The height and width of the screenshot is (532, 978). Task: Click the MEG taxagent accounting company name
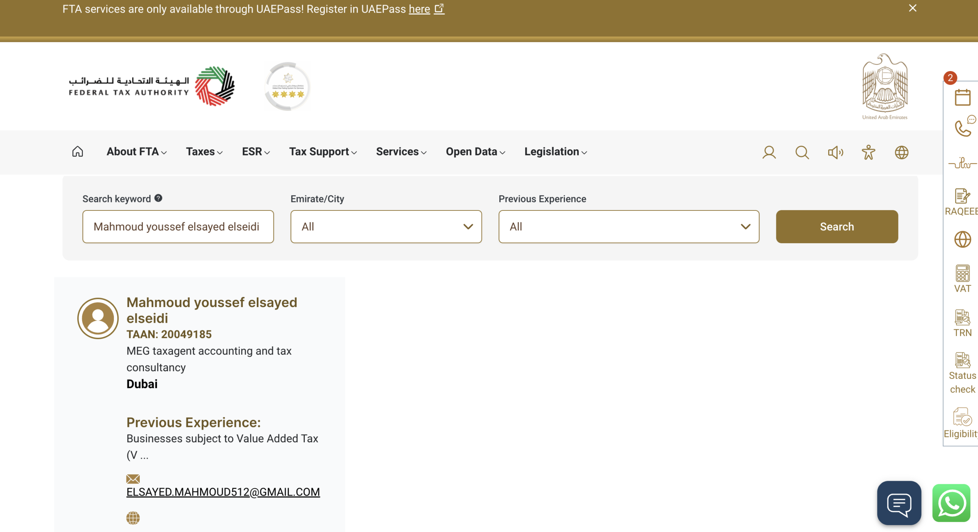click(209, 359)
